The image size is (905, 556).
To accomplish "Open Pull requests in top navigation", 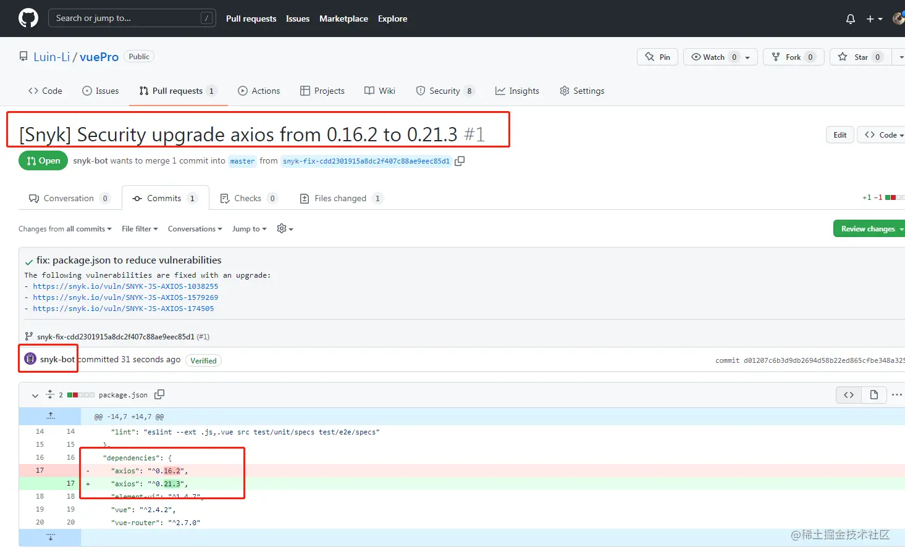I will [x=251, y=19].
